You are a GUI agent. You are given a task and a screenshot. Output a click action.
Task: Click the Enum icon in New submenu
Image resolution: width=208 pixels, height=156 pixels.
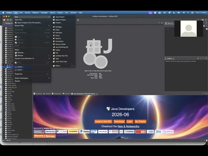click(54, 35)
